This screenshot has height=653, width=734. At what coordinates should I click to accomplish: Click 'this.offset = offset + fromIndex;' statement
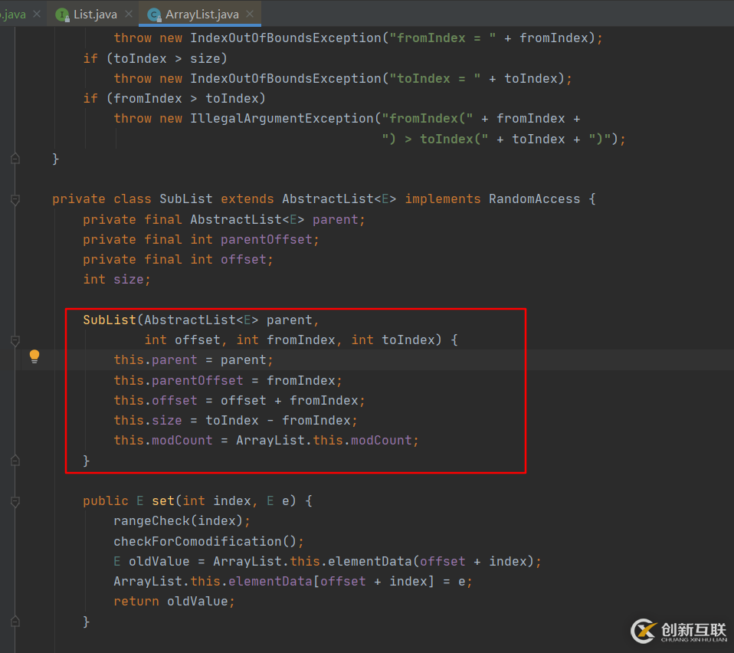point(239,401)
